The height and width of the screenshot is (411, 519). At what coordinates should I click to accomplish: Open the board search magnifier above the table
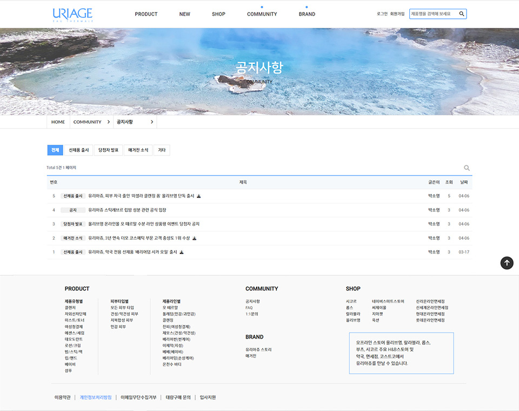point(467,168)
